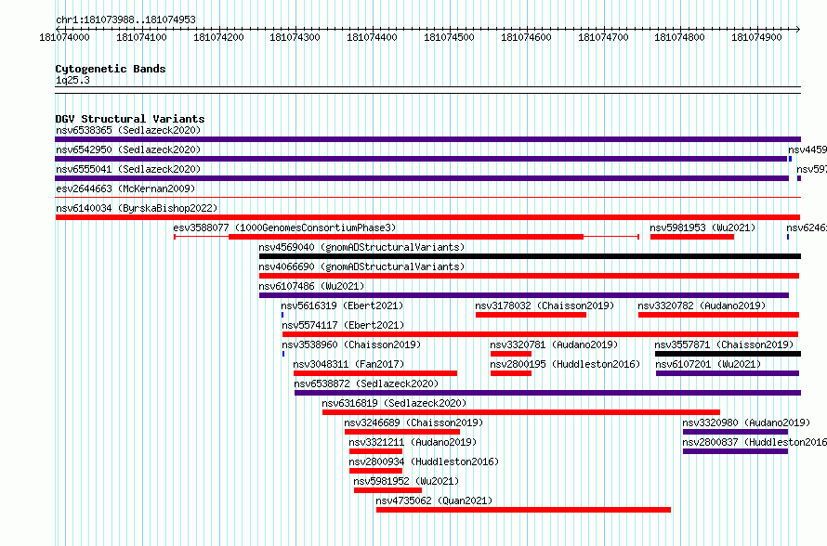Click nsv3048311 (Fan2017) label

click(348, 364)
